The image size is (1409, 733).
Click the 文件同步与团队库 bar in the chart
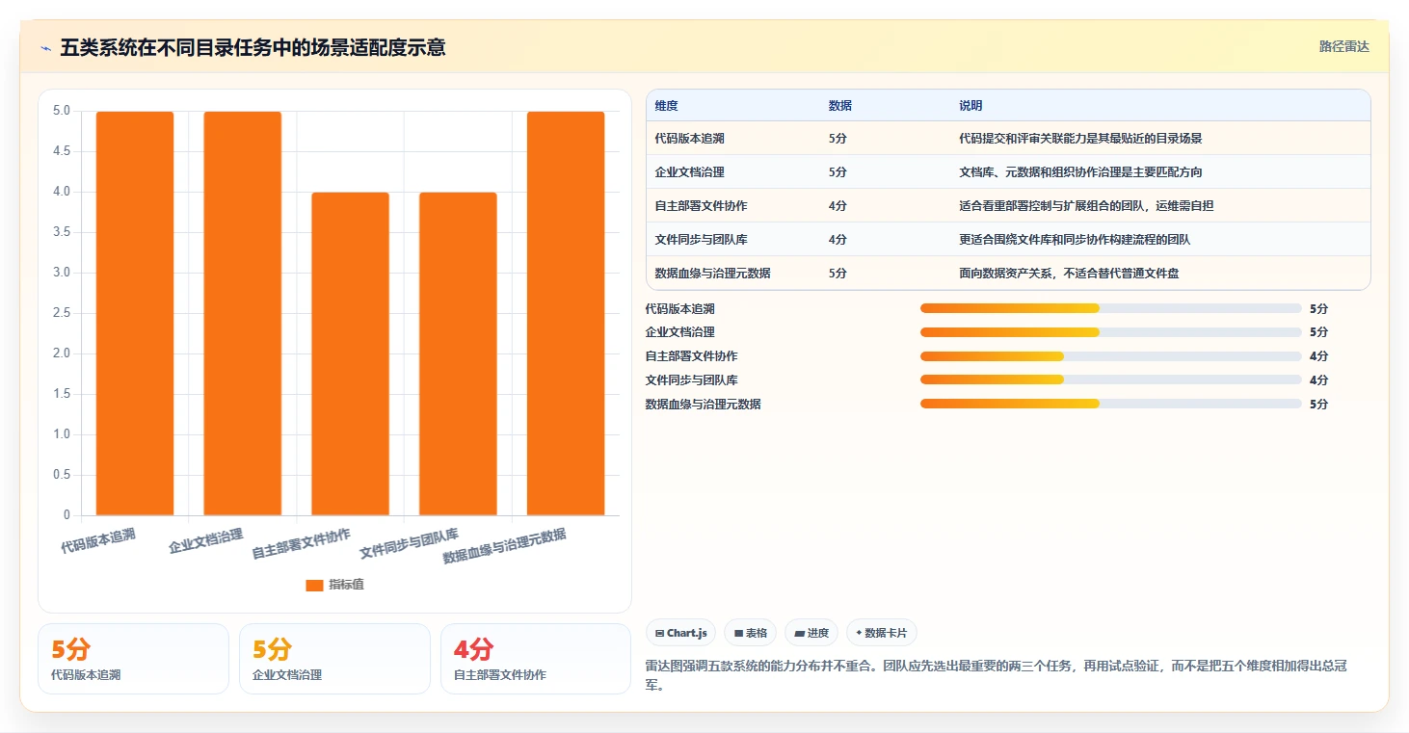tap(458, 353)
